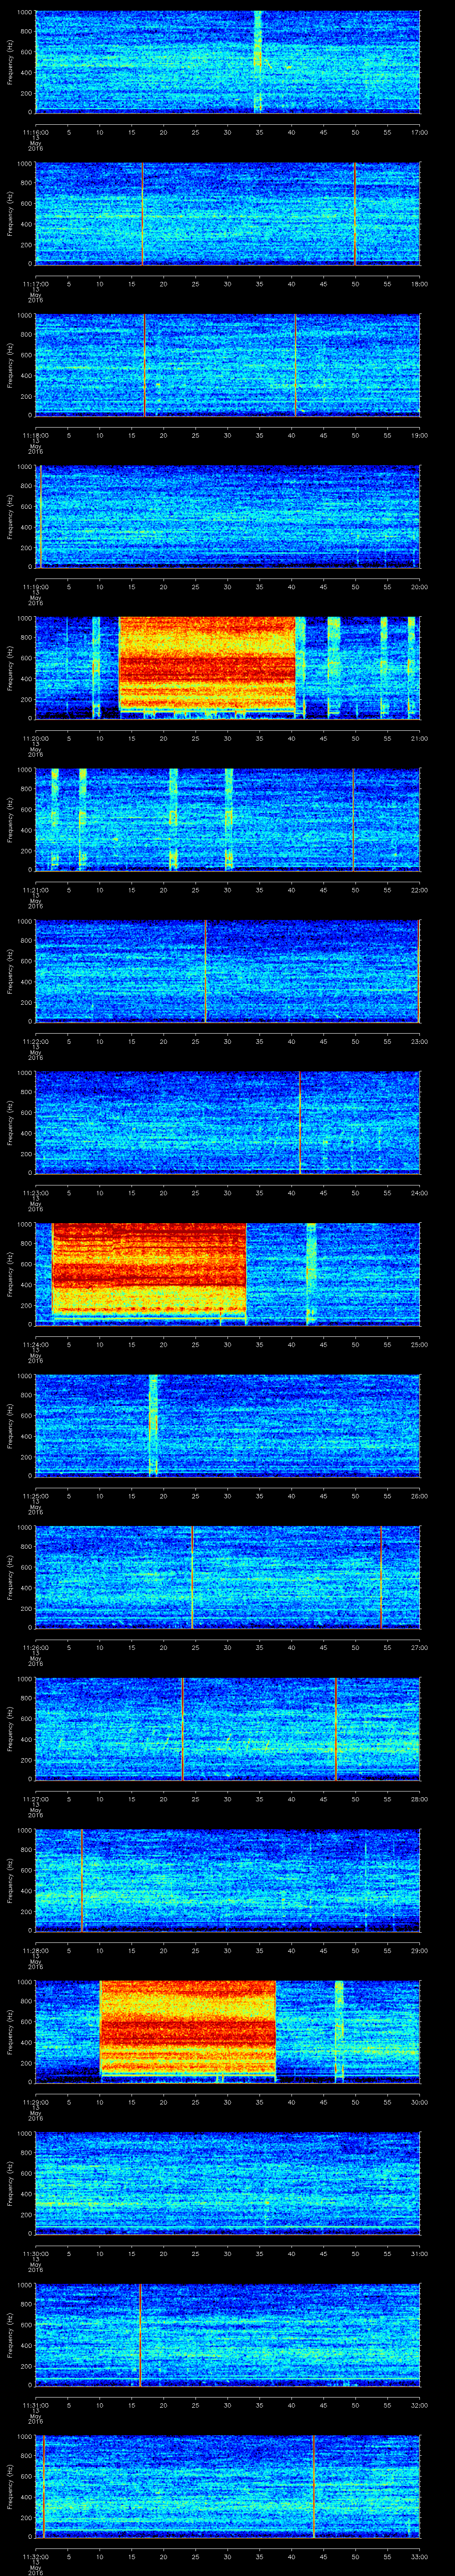455x2576 pixels.
Task: Select the spectrogram panel starting at 11:17:00
Action: pyautogui.click(x=227, y=213)
